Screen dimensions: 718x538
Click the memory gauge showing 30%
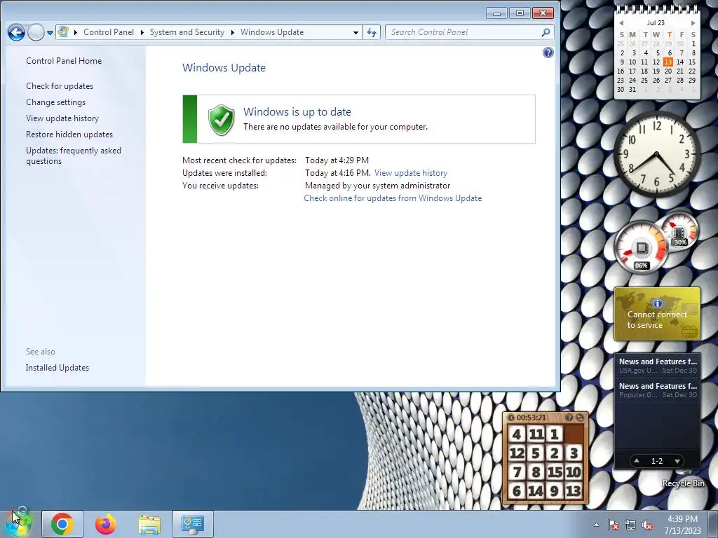pos(679,231)
